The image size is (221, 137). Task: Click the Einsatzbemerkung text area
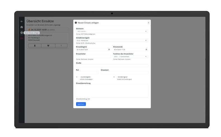click(x=112, y=91)
